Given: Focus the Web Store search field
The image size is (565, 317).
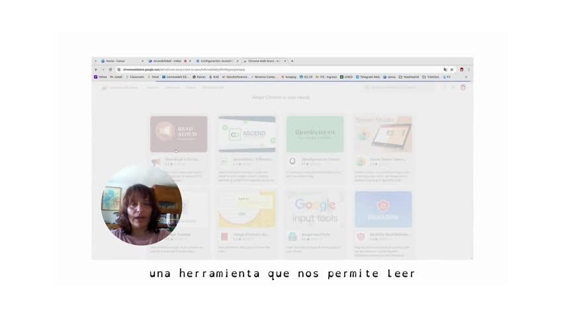Looking at the screenshot, I should (x=399, y=87).
